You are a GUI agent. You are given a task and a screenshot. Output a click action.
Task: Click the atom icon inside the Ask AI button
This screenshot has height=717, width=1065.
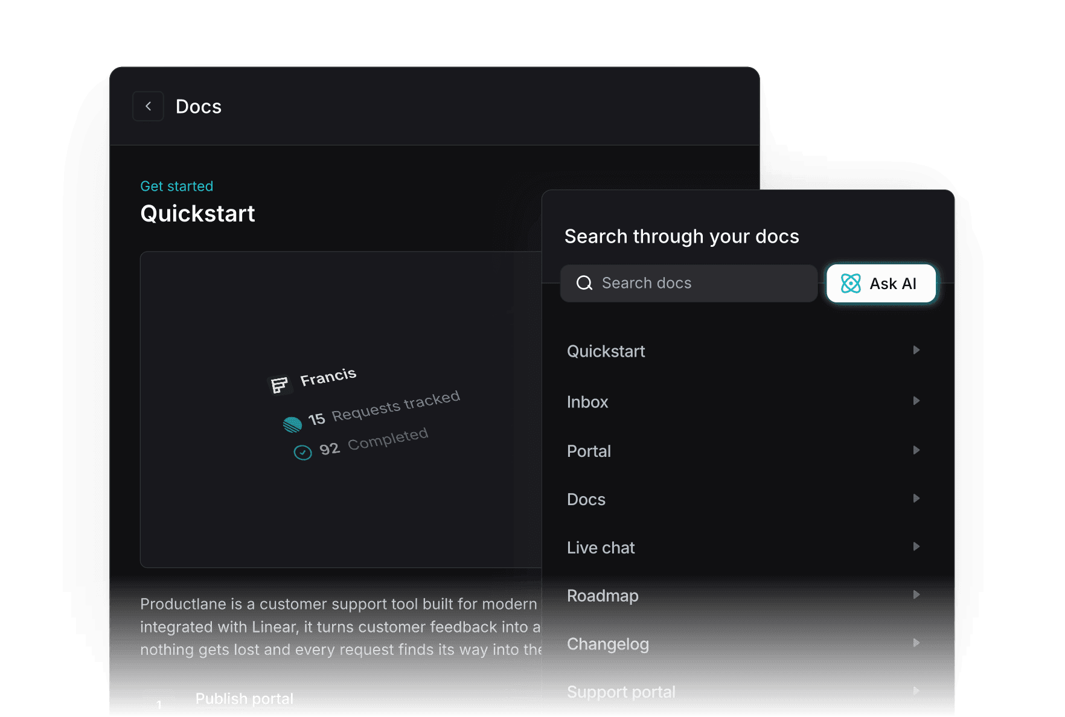coord(851,283)
